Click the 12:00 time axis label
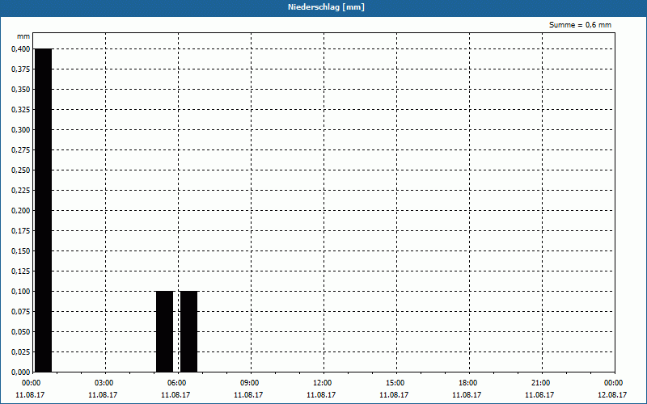The height and width of the screenshot is (404, 647). (322, 383)
